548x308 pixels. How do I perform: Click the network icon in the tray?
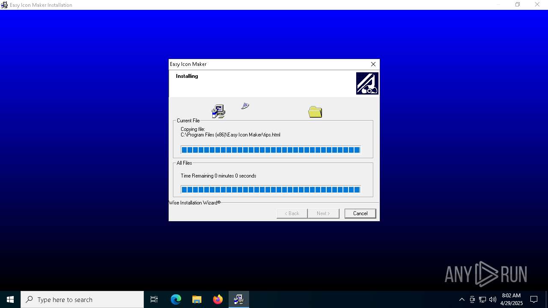point(482,299)
